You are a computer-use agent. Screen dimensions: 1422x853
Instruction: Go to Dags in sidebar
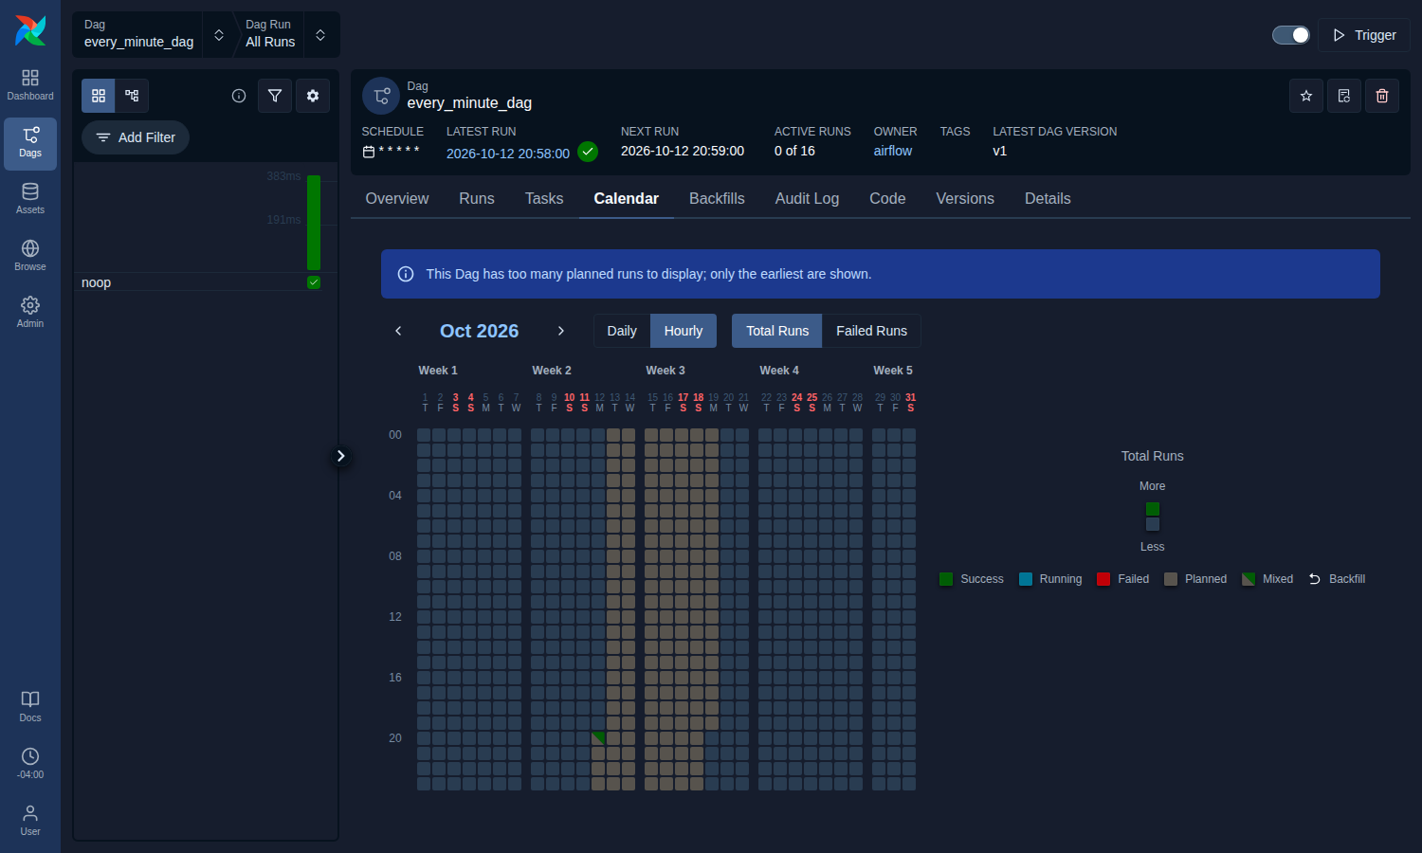(x=30, y=143)
